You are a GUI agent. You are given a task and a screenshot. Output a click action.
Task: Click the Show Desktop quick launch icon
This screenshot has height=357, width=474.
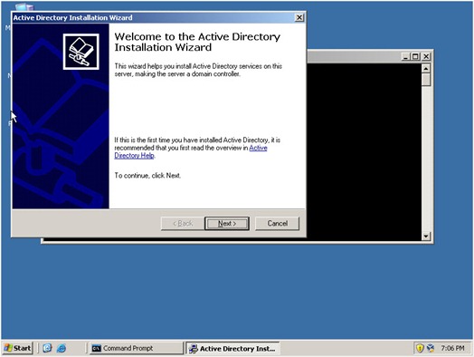(x=47, y=348)
